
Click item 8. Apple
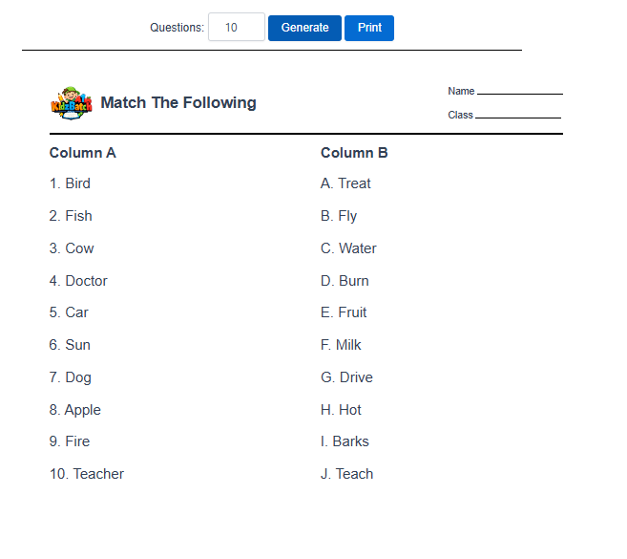(x=75, y=410)
